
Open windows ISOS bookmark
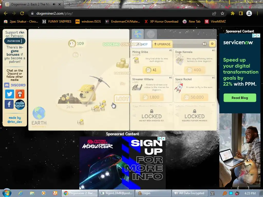pos(88,22)
